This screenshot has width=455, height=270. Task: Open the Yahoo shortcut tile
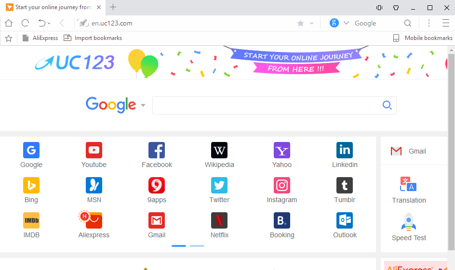(282, 155)
